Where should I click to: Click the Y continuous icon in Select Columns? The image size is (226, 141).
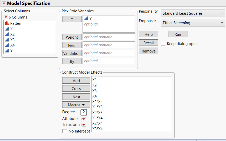[x=7, y=50]
